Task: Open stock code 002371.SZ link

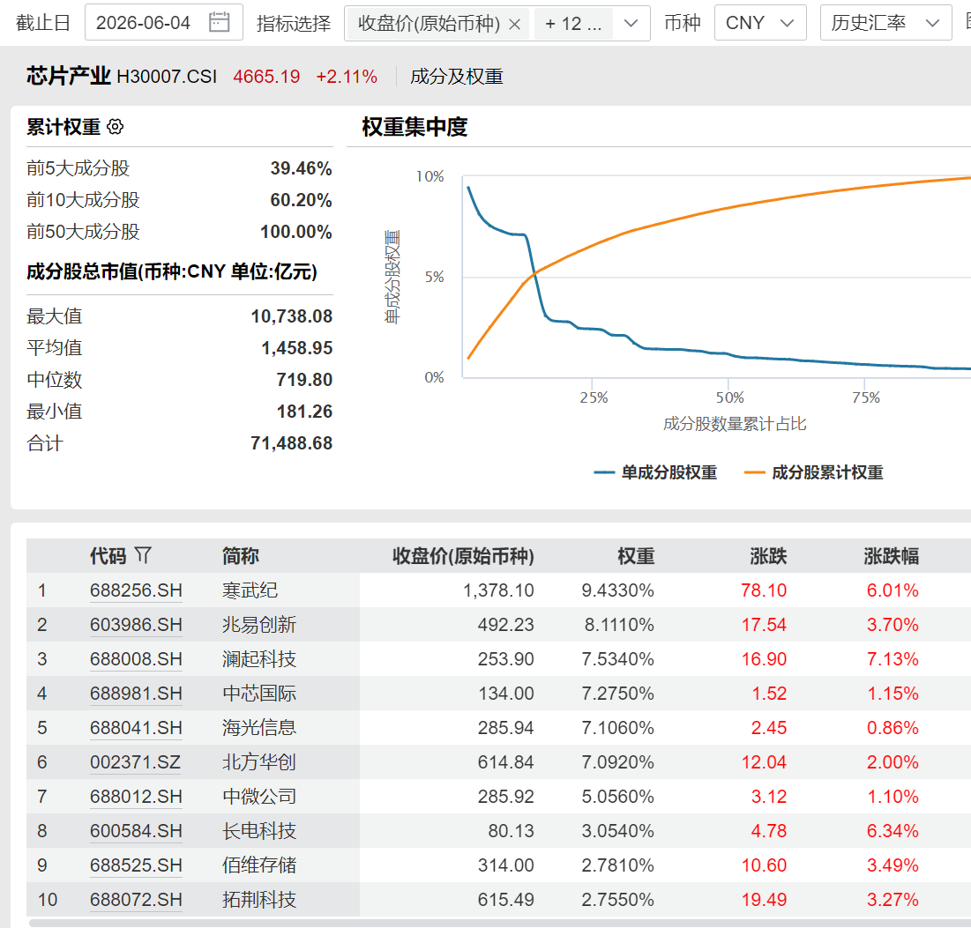Action: (136, 761)
